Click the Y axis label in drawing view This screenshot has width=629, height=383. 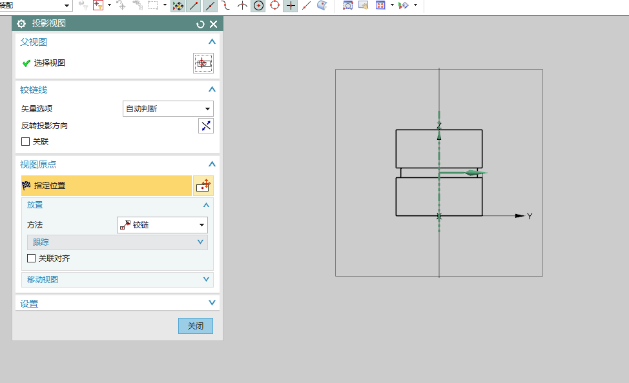coord(530,217)
